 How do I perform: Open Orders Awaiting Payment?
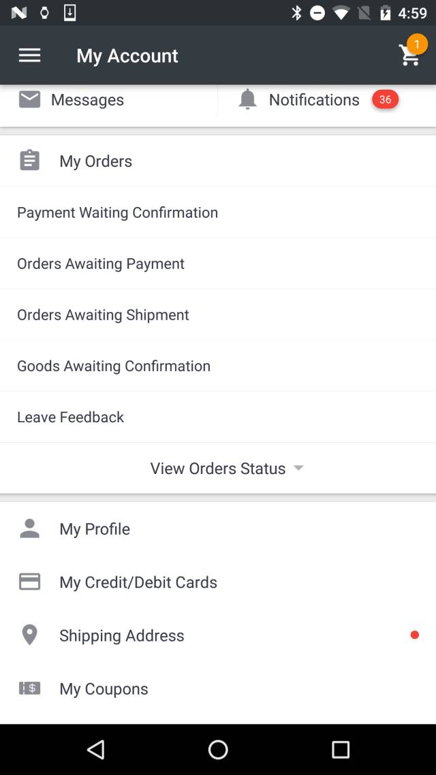[x=101, y=264]
